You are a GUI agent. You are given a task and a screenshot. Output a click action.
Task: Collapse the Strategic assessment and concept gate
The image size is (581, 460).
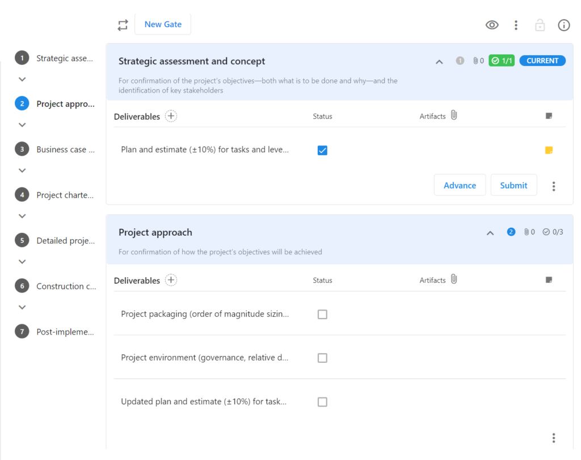point(439,61)
